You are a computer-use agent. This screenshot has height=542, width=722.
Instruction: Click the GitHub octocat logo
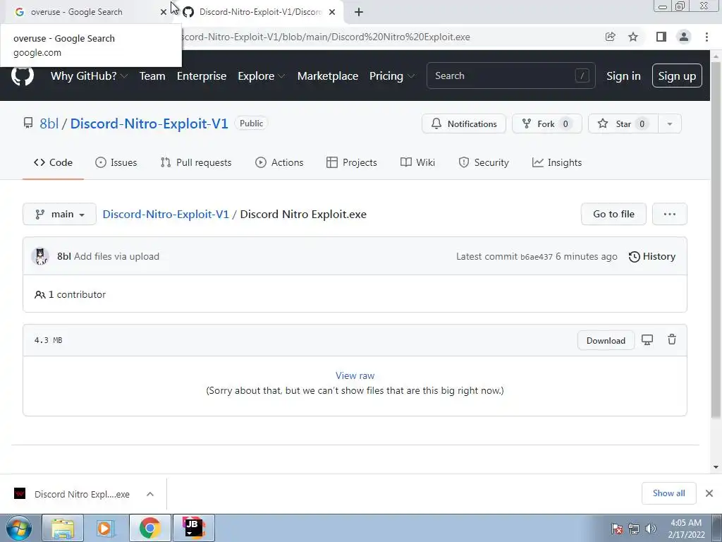coord(22,76)
